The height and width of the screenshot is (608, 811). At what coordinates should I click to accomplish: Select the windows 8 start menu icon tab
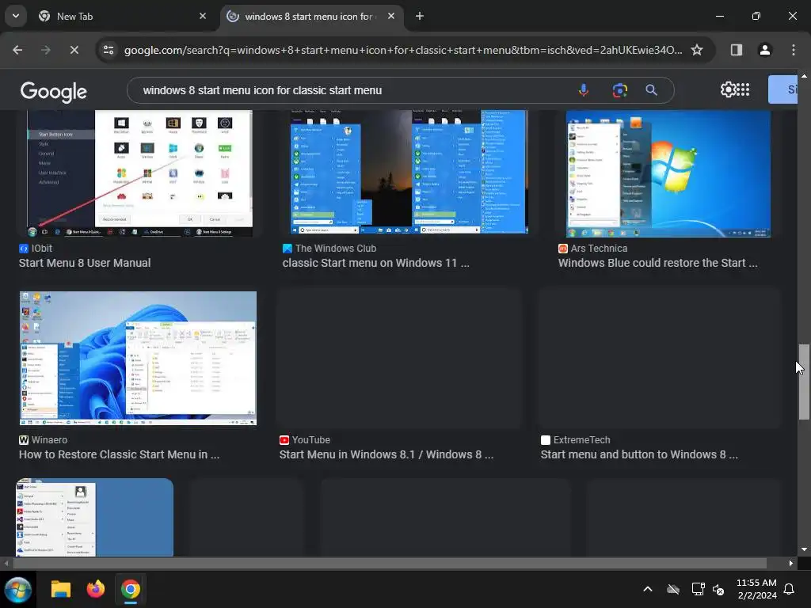point(310,17)
